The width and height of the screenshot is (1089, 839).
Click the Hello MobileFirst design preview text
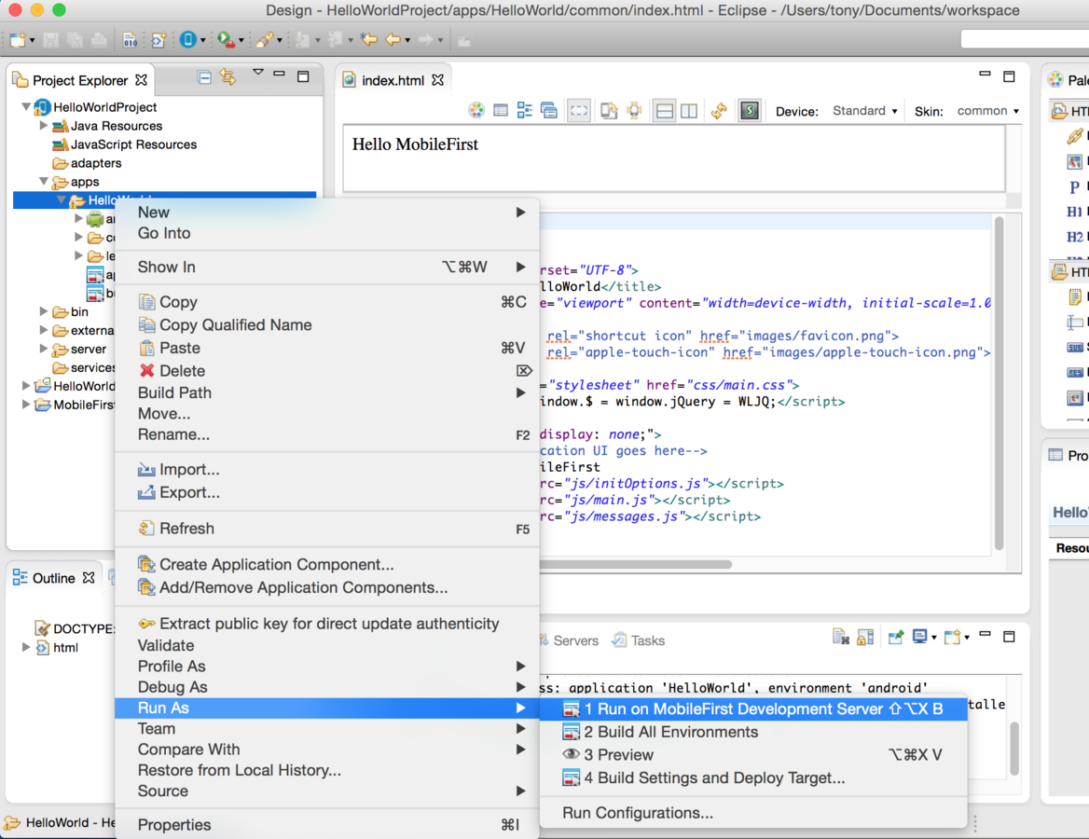(x=415, y=144)
